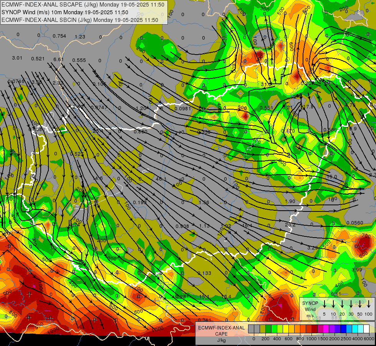Image resolution: width=376 pixels, height=346 pixels.
Task: Click the 0.521 value on the map
Action: pos(38,58)
